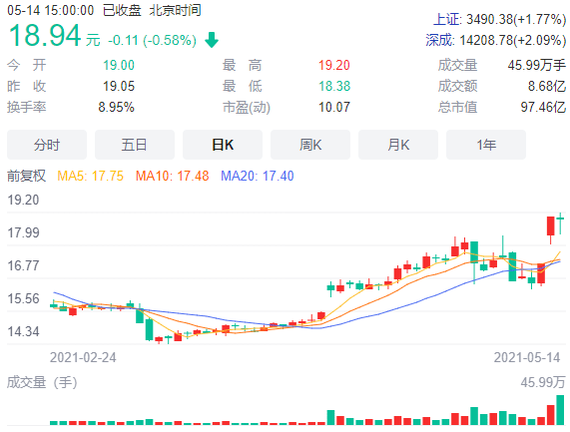Click the 最高 value 19.20
Image resolution: width=570 pixels, height=432 pixels.
pyautogui.click(x=334, y=66)
